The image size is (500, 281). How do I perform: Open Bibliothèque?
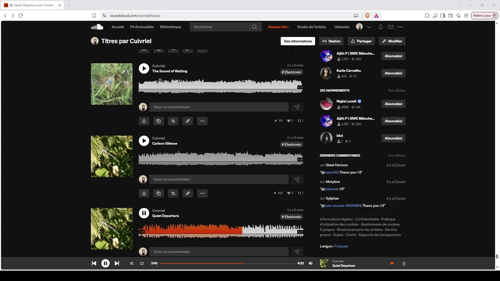click(x=171, y=27)
